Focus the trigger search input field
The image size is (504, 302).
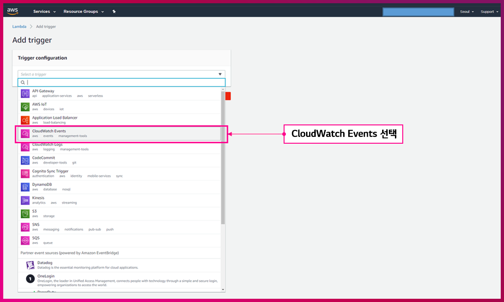(124, 82)
